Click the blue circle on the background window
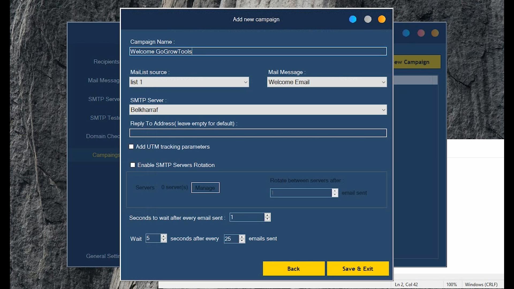Screen dimensions: 514x289 (406, 33)
